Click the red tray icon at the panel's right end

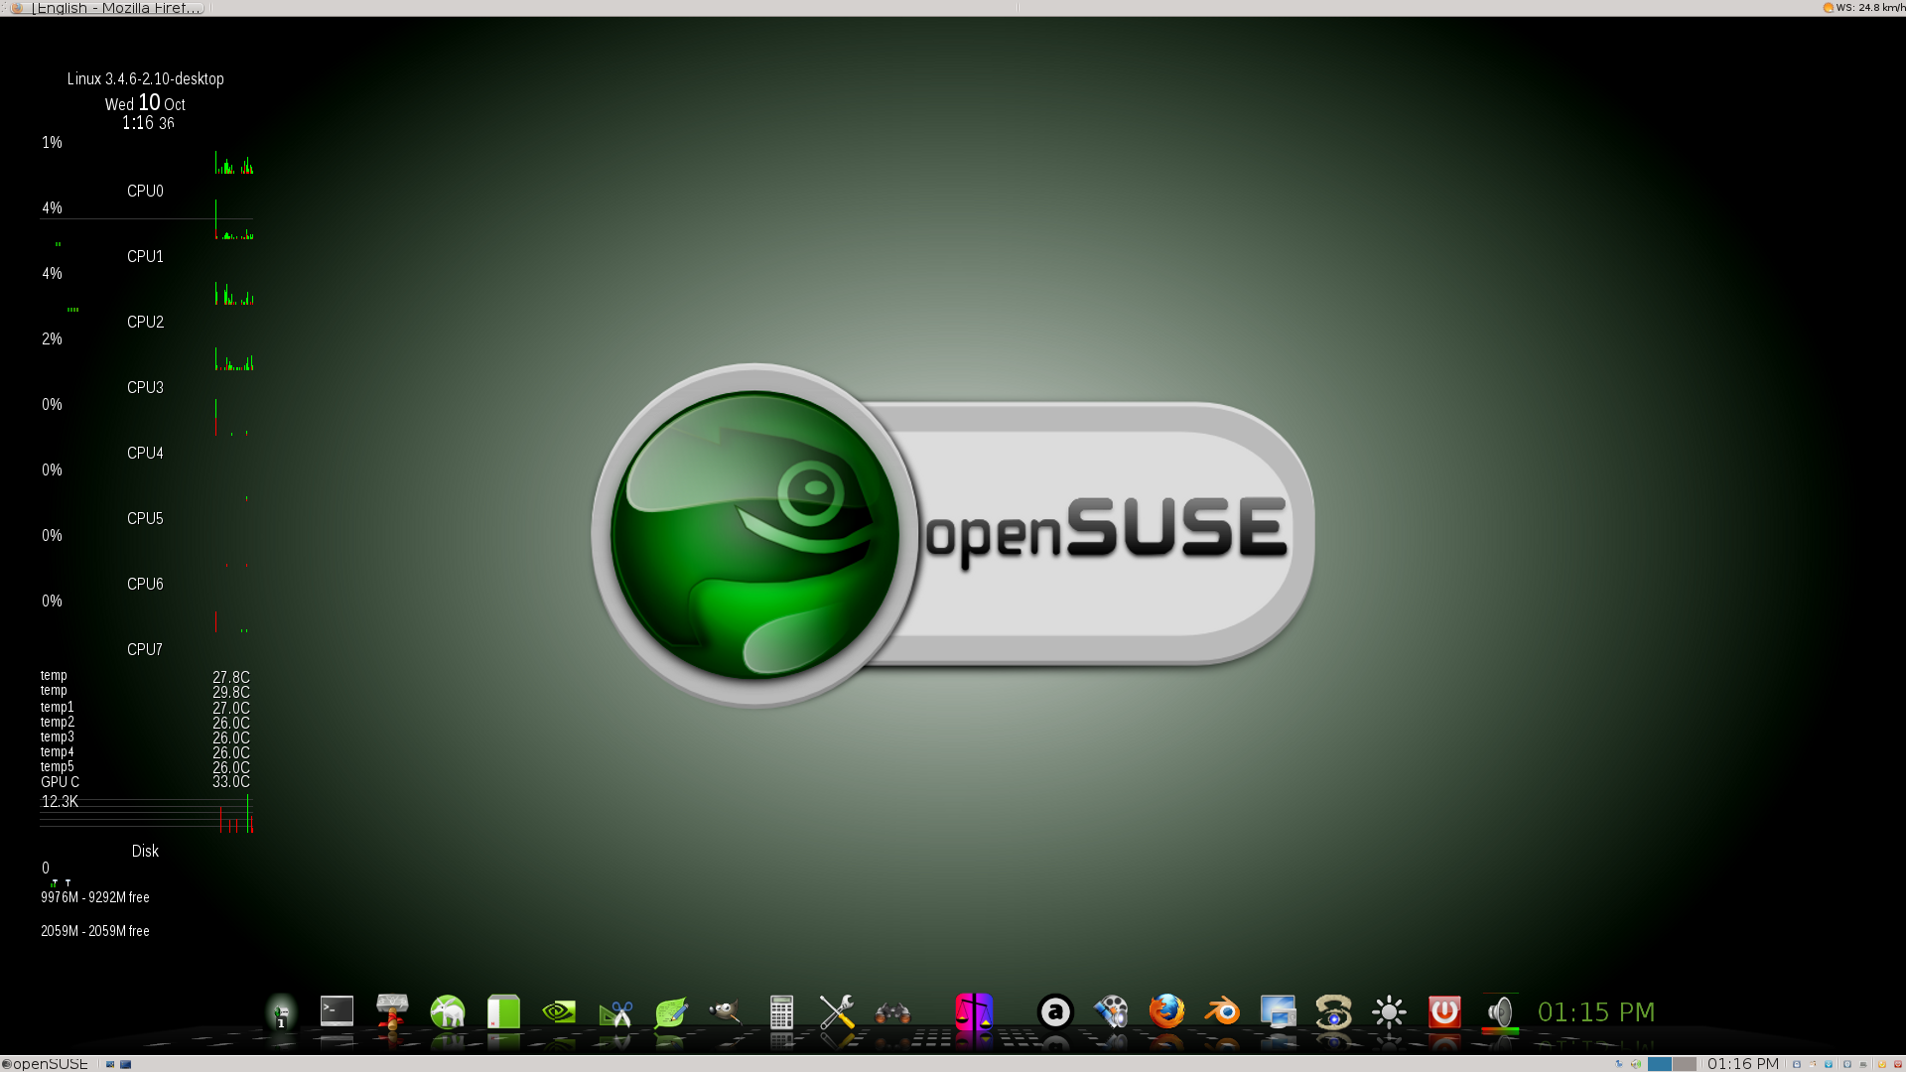pos(1898,1064)
